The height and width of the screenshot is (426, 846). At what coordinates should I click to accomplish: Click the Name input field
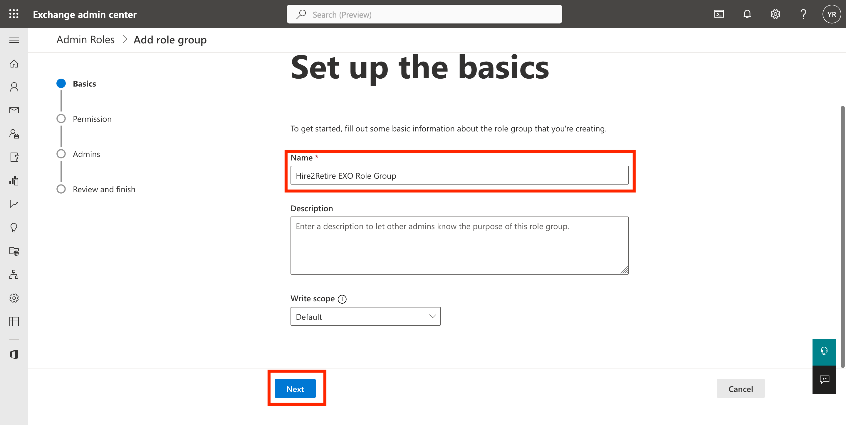point(459,175)
